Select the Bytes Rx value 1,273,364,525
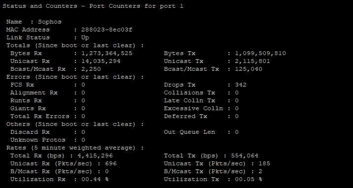 (107, 53)
